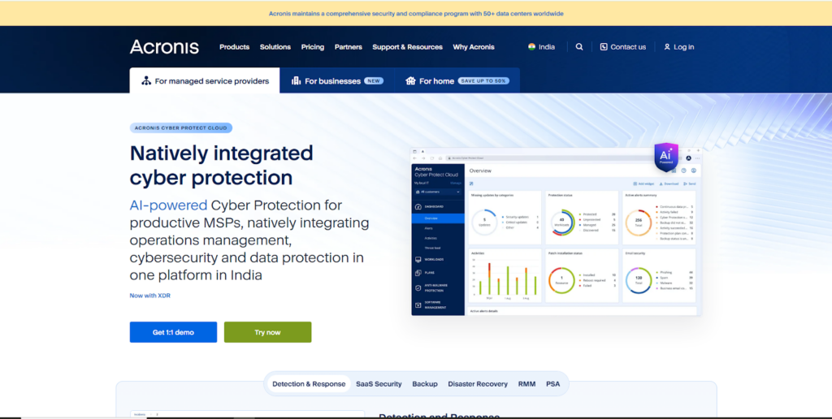Expand the Why Acronis menu
Screen dimensions: 832x419
[x=474, y=47]
